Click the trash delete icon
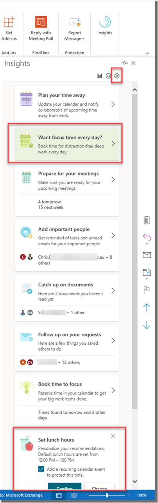The height and width of the screenshot is (503, 158). (x=147, y=220)
